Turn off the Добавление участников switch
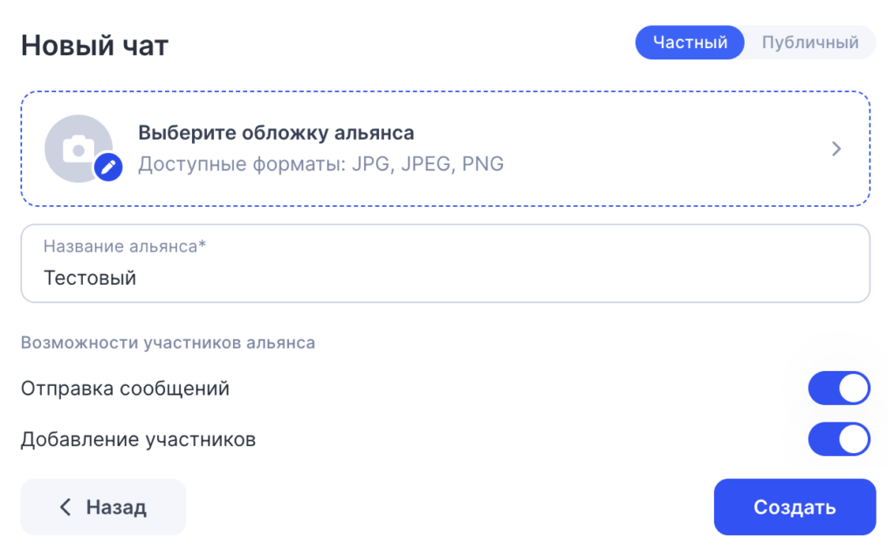 coord(839,439)
